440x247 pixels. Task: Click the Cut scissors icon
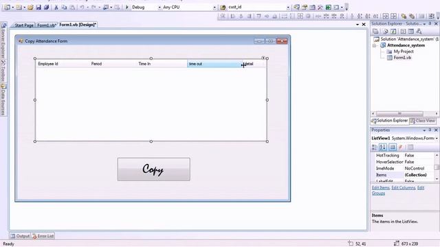coord(56,8)
